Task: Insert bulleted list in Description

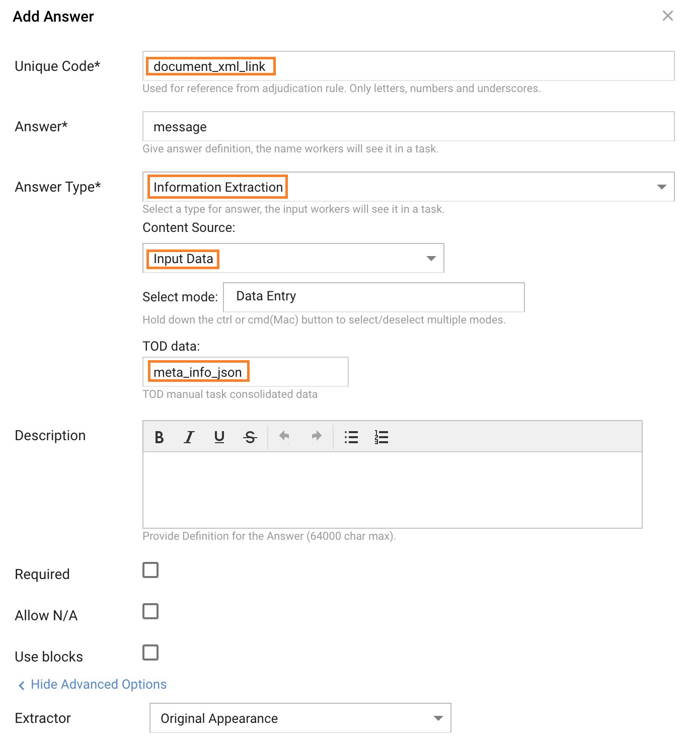Action: [x=351, y=437]
